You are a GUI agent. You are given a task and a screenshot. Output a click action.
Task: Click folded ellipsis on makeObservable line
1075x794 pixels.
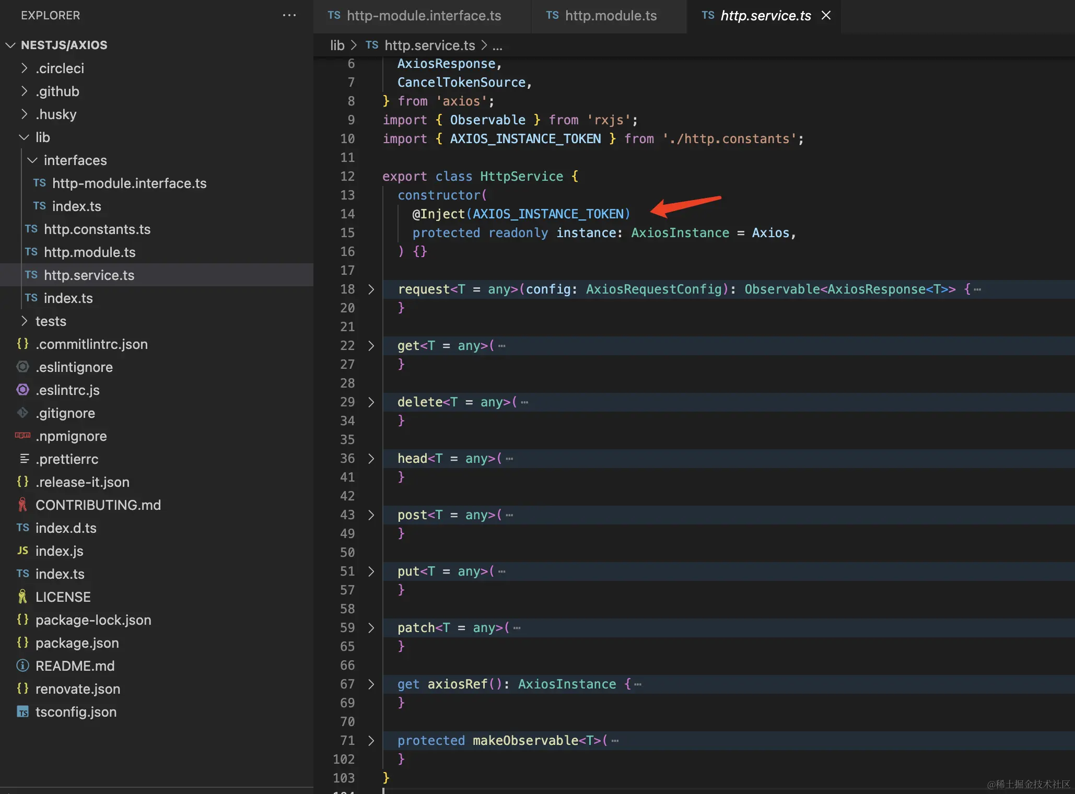pos(615,741)
